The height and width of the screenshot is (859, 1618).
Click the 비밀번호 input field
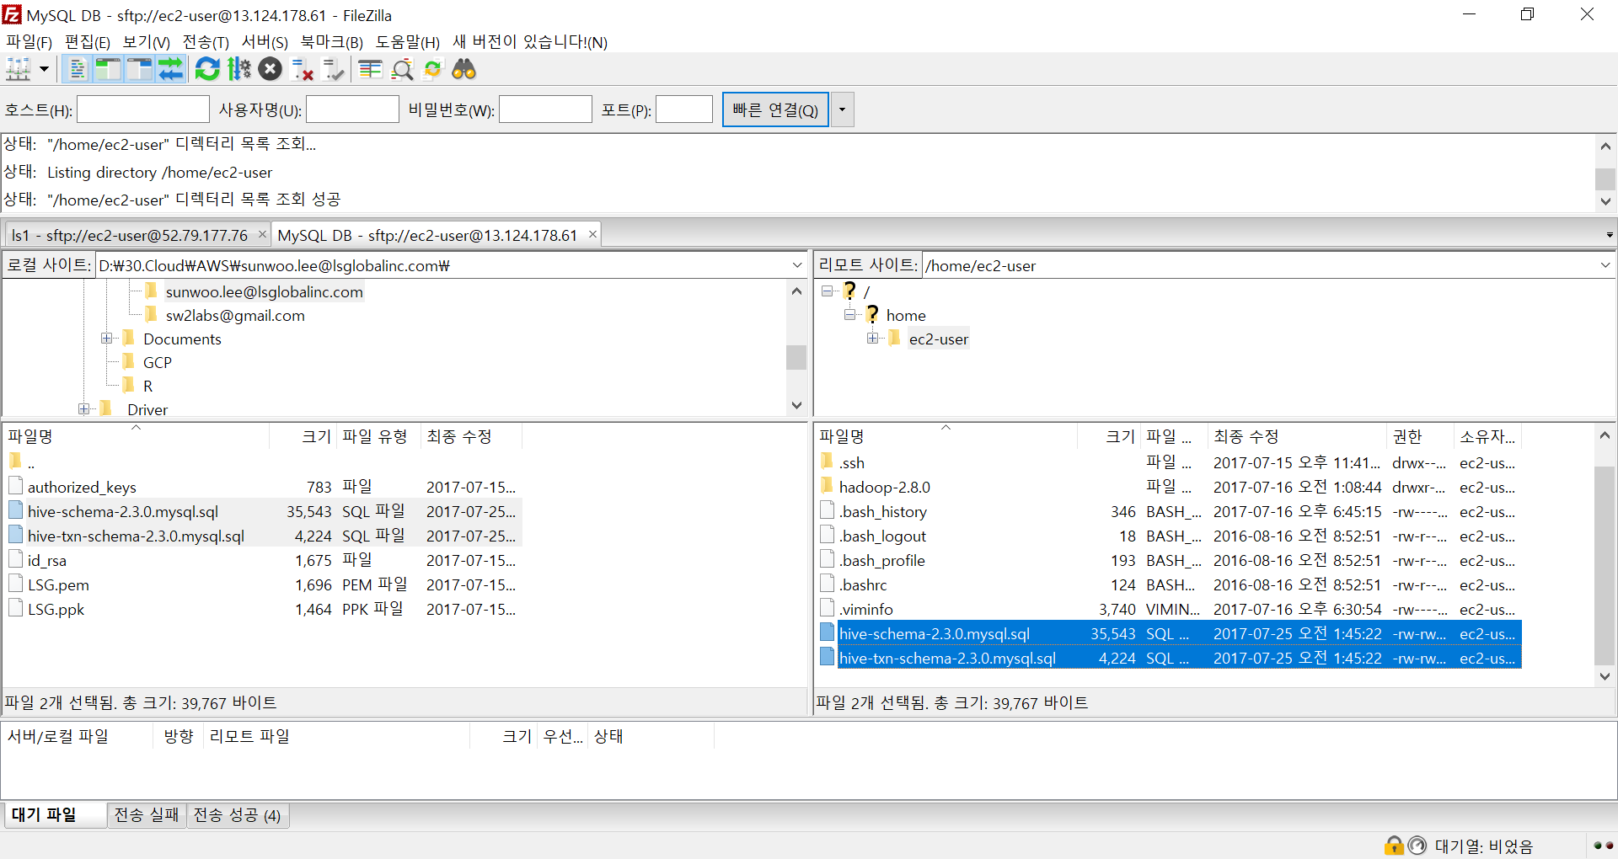click(545, 109)
